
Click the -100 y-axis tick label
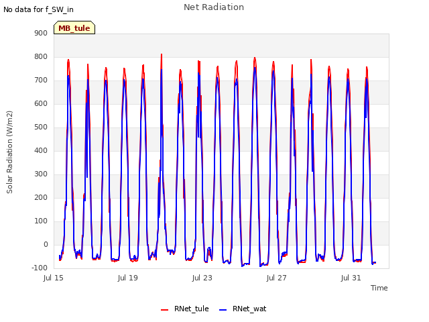40,268
